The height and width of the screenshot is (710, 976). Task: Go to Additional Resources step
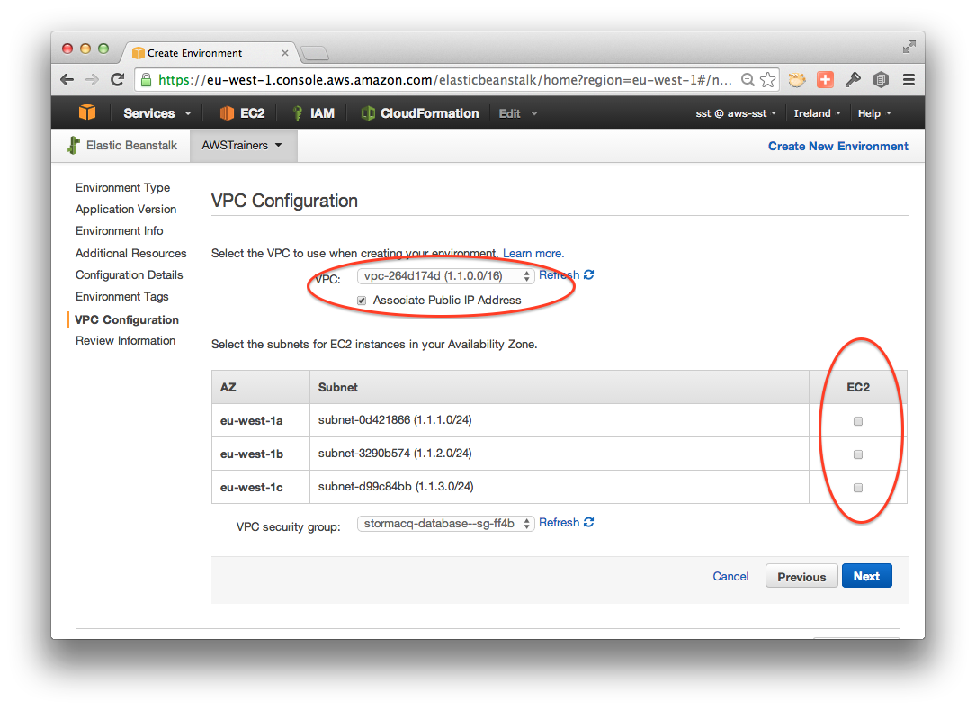click(x=130, y=254)
